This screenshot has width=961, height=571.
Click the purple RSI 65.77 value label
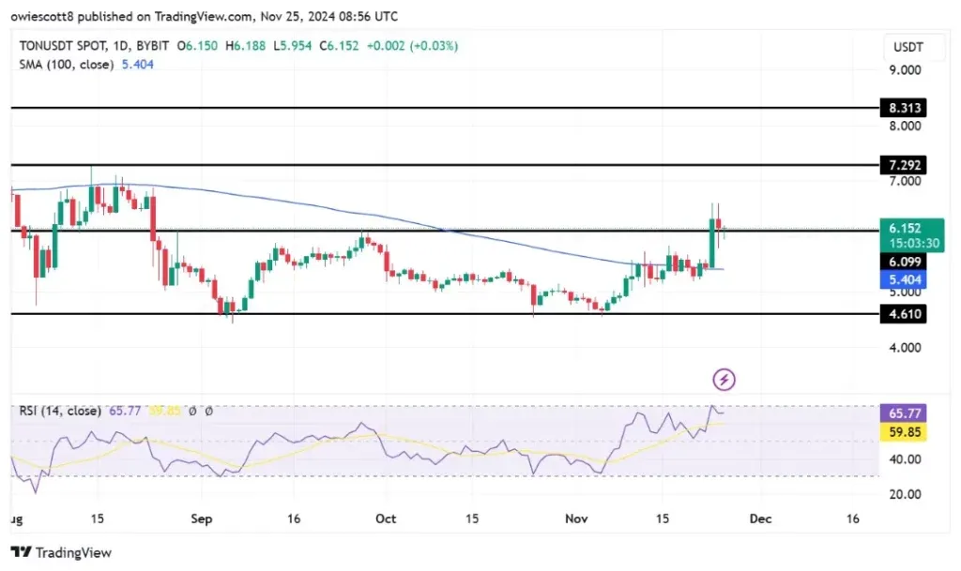(903, 411)
